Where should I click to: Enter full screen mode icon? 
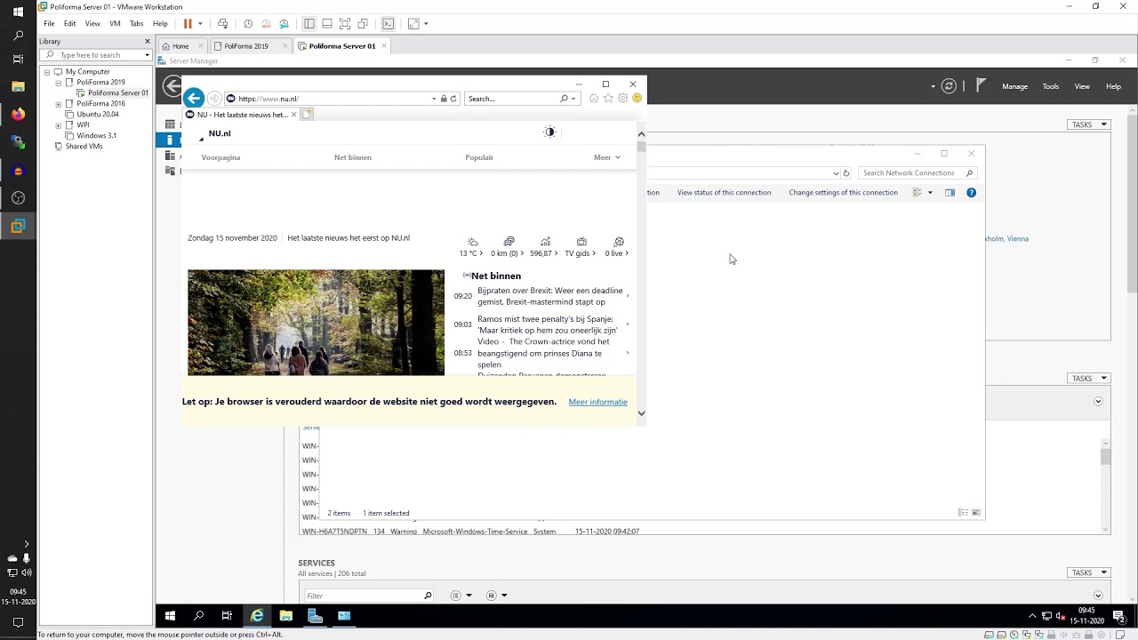point(345,24)
